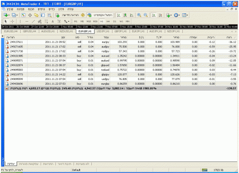Expand the Profiles dropdown arrow
Screen dimensions: 239x173
click(x=17, y=15)
